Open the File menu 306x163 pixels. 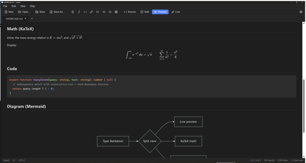[x=5, y=6]
